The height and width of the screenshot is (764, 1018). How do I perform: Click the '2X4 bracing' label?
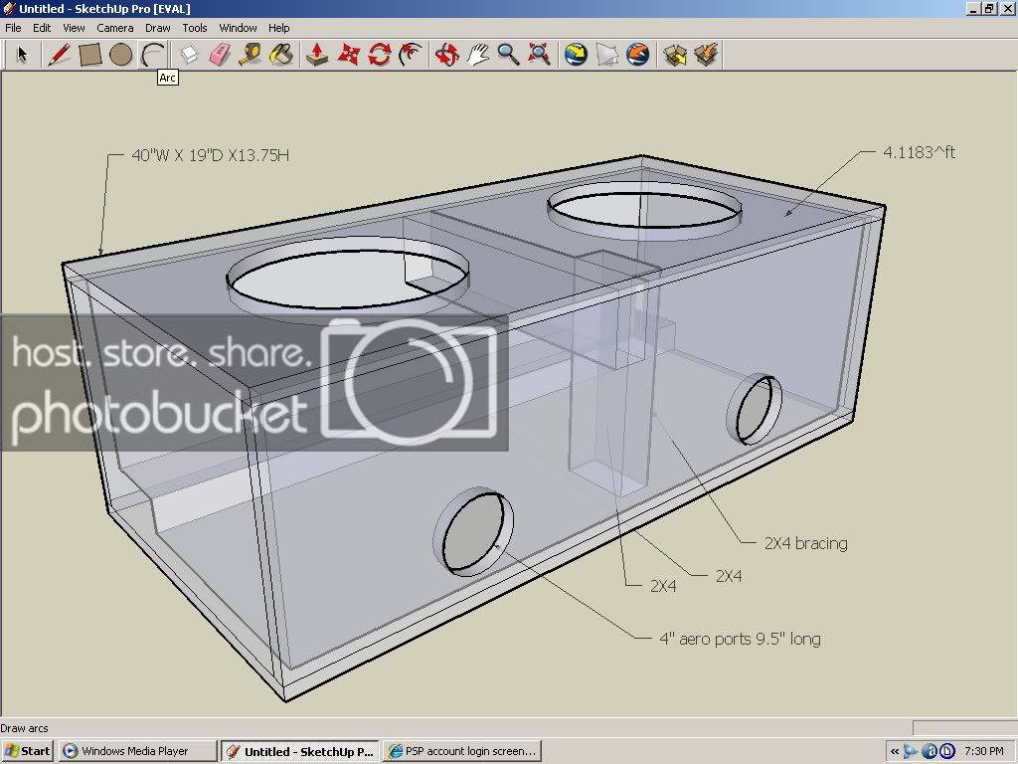805,543
